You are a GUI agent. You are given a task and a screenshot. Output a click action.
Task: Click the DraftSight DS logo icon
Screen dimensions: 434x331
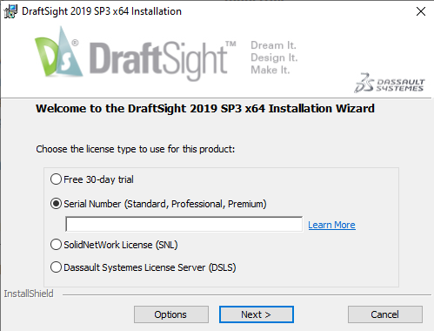tap(58, 52)
